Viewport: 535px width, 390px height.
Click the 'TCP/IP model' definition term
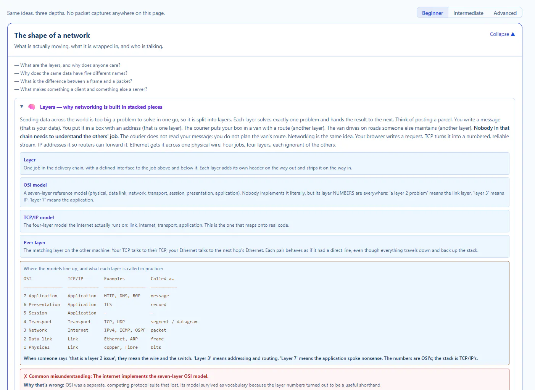click(39, 218)
